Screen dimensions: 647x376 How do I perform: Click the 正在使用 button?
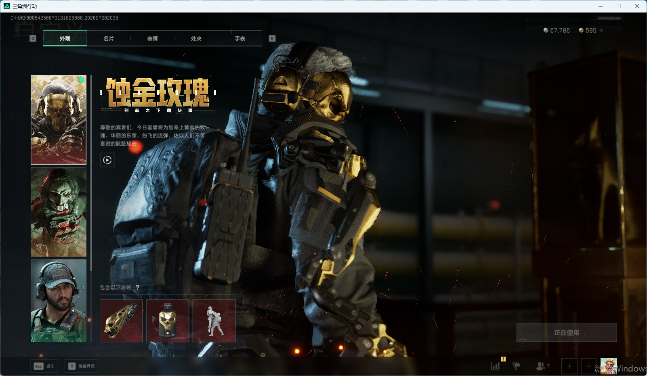tap(567, 332)
